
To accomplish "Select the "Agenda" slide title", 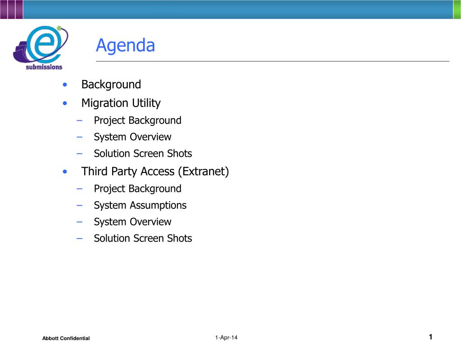I will 125,45.
